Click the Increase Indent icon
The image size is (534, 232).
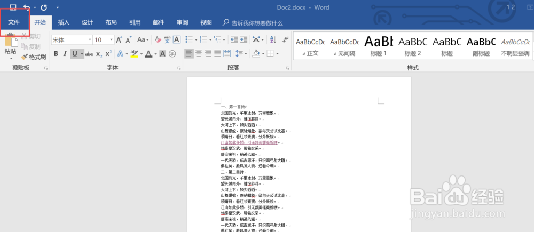244,40
